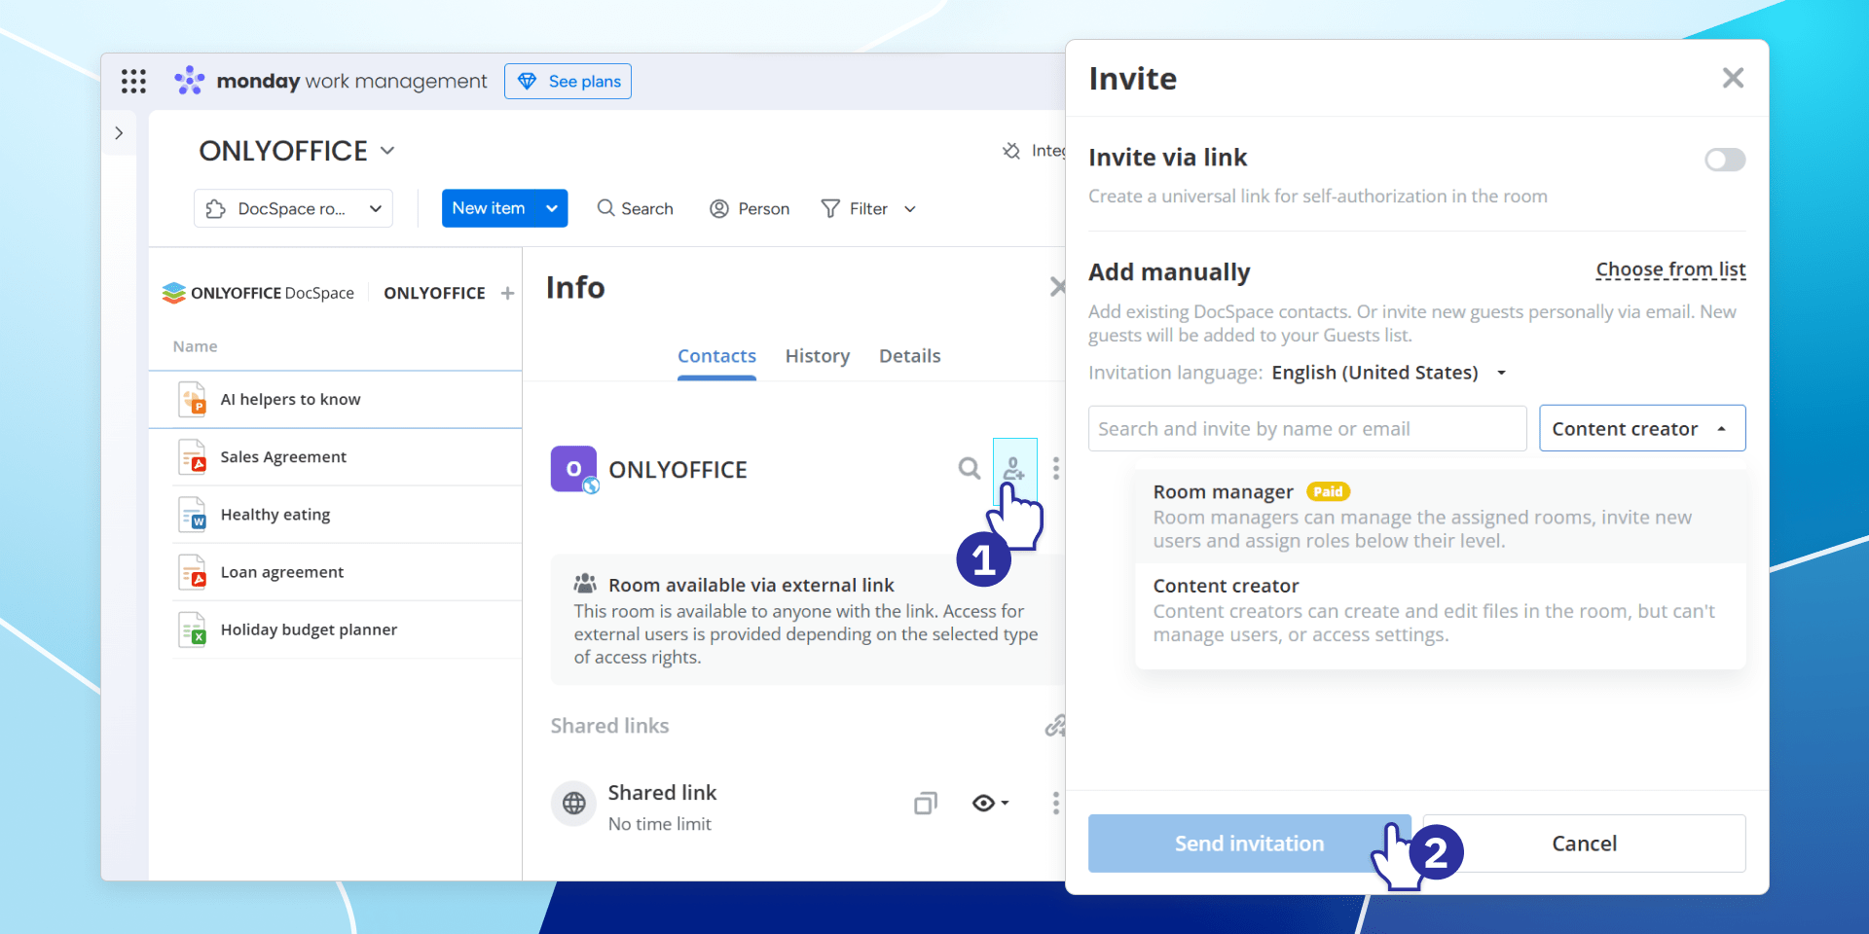The image size is (1869, 934).
Task: Click the Shared link globe icon
Action: (574, 804)
